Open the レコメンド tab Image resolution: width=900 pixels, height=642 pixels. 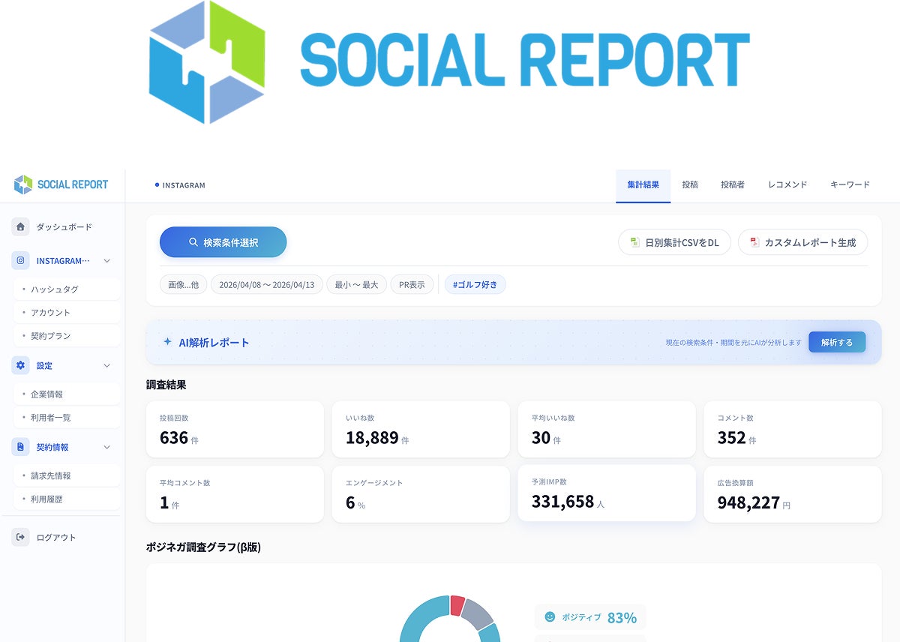pos(787,184)
